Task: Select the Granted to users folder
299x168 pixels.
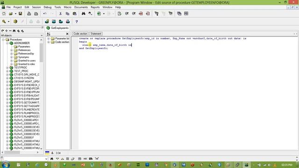Action: (x=27, y=61)
